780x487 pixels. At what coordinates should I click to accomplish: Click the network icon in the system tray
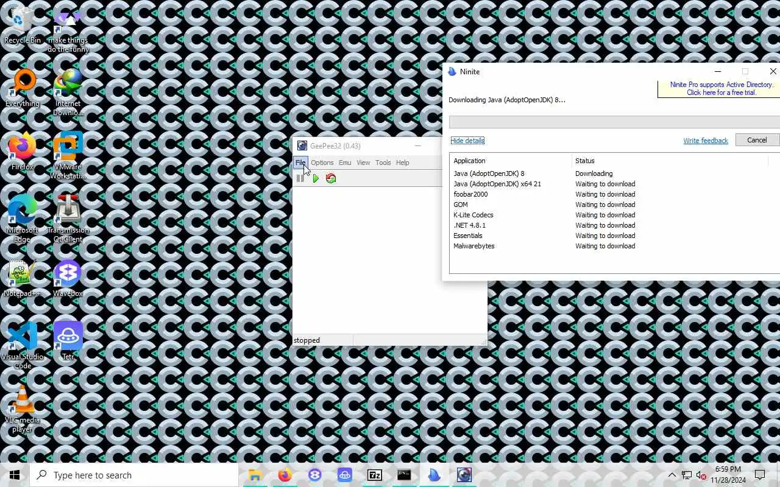click(687, 475)
